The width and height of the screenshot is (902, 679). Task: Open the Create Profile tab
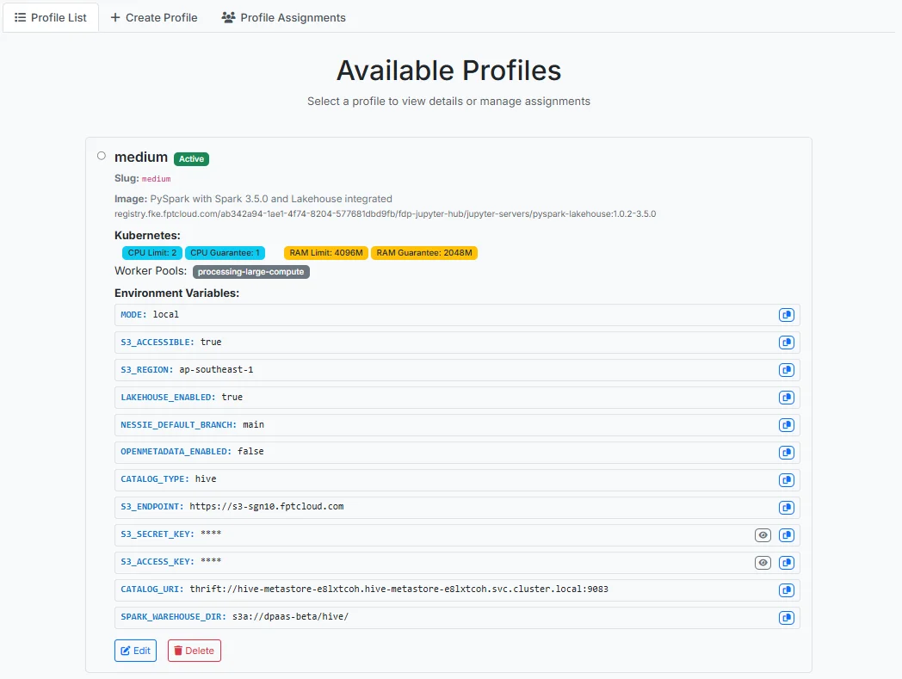153,18
